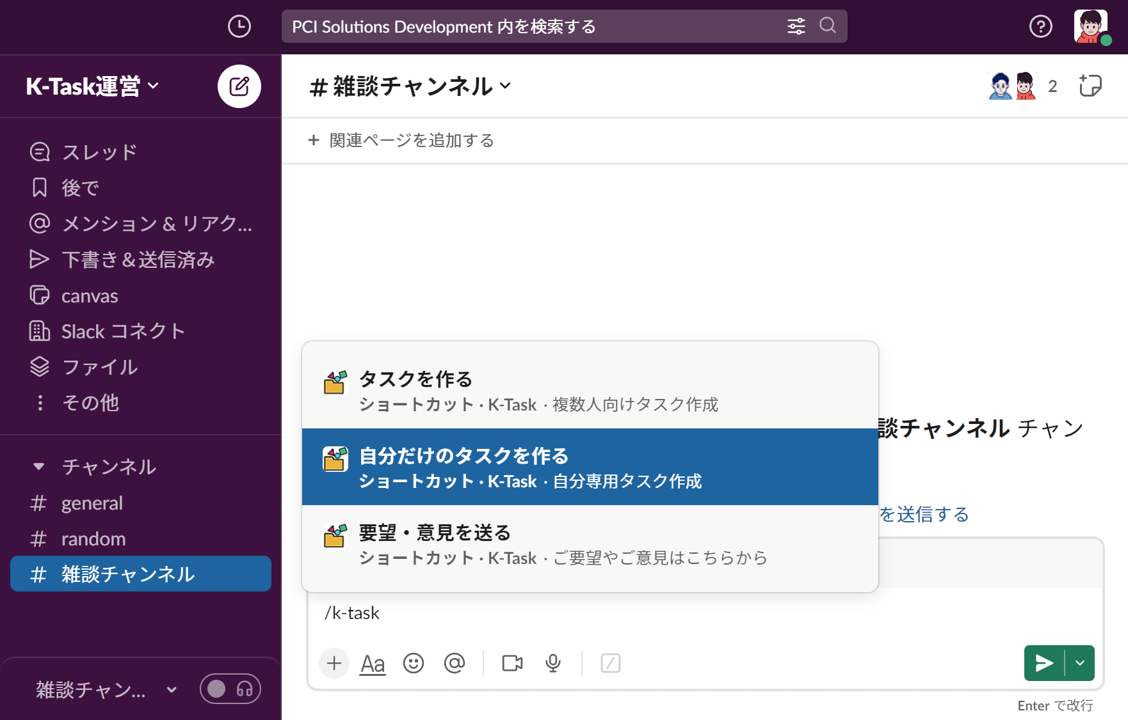Open search filters with the sliders icon

796,26
